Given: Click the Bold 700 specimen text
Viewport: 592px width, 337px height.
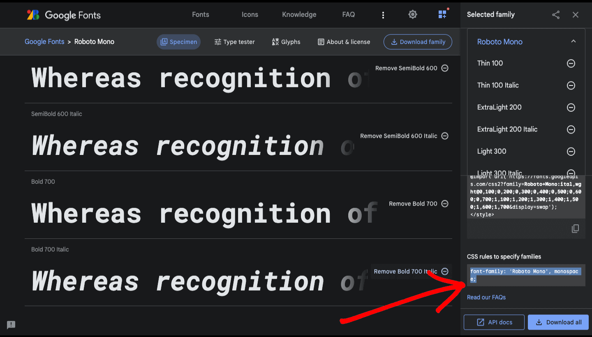Looking at the screenshot, I should click(204, 214).
